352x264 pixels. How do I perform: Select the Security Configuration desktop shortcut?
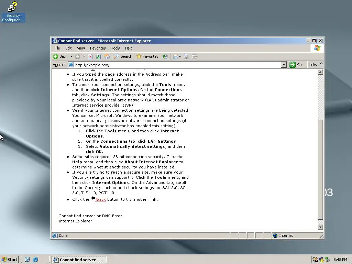(x=13, y=12)
